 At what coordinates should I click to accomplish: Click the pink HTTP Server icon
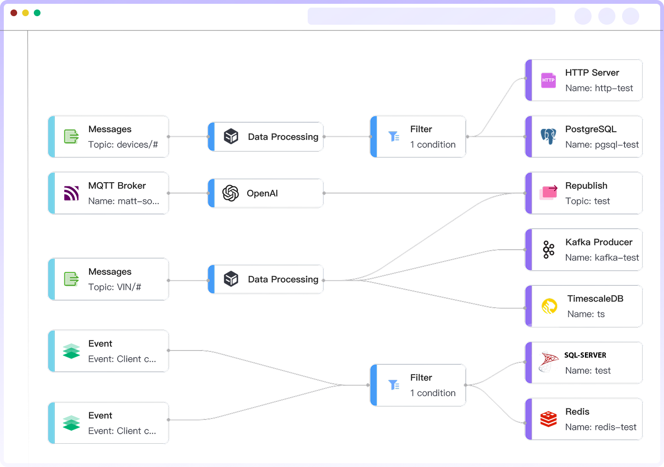pyautogui.click(x=548, y=80)
